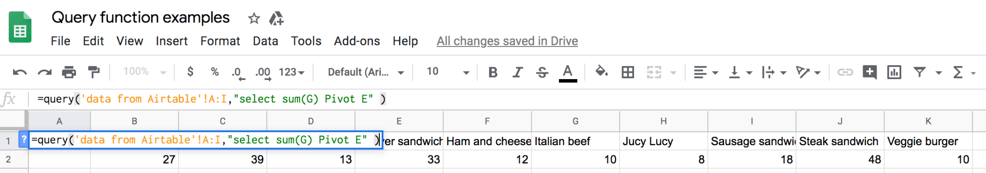The width and height of the screenshot is (986, 173).
Task: Open the Borders grid icon
Action: pyautogui.click(x=628, y=72)
